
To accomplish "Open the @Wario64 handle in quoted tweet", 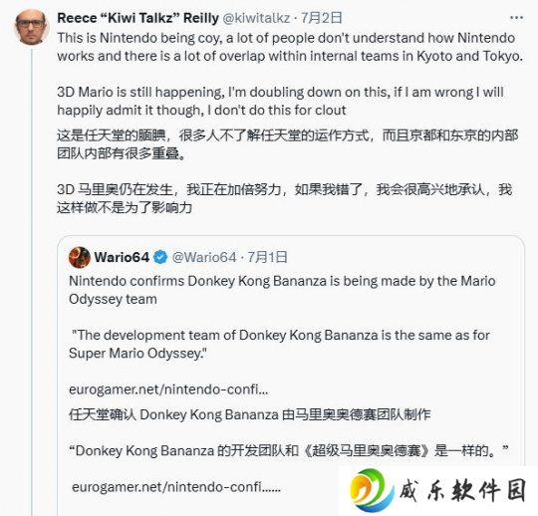I will [204, 257].
